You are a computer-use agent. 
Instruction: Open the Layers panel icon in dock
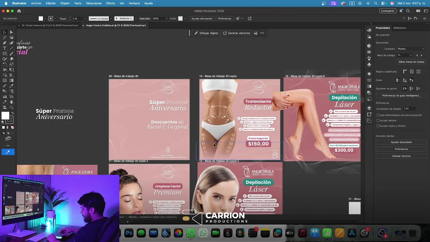[369, 108]
